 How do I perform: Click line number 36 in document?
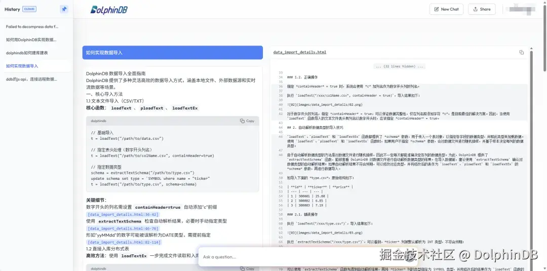[280, 86]
